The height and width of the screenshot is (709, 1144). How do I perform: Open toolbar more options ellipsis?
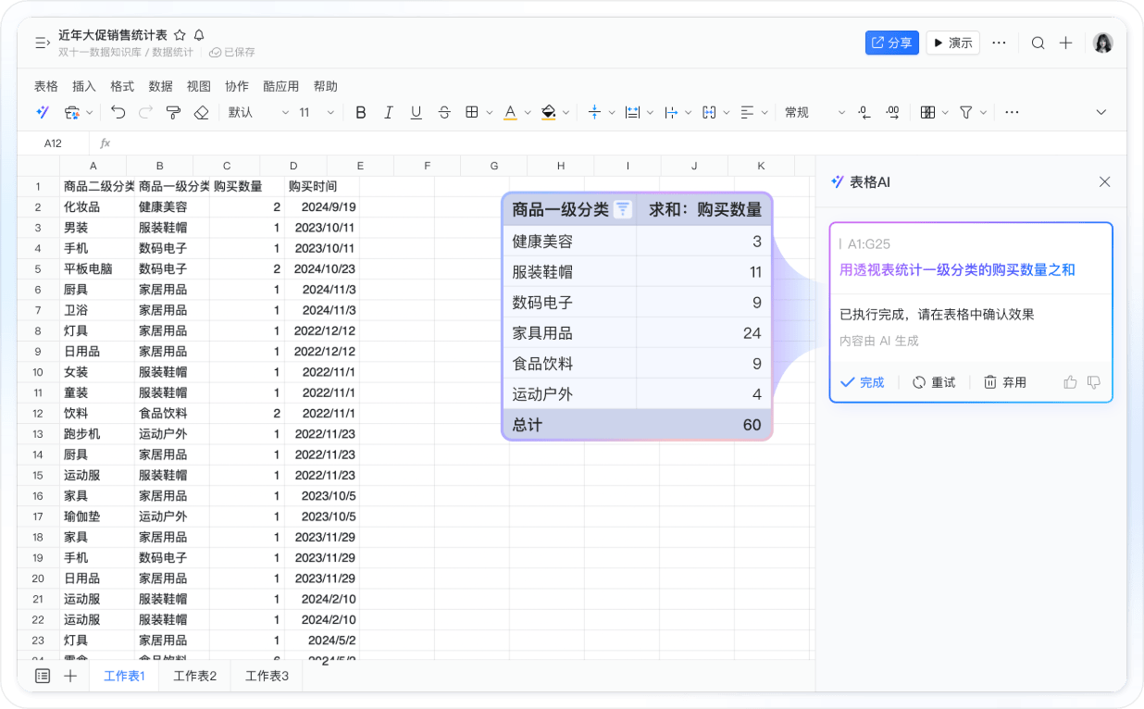pyautogui.click(x=1012, y=112)
